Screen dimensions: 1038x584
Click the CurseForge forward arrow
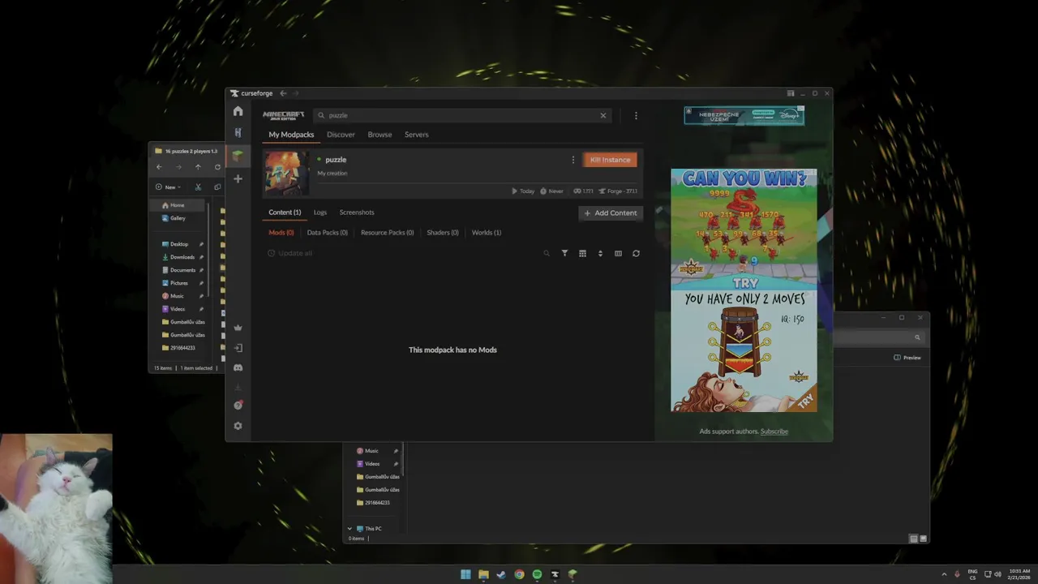(x=295, y=93)
